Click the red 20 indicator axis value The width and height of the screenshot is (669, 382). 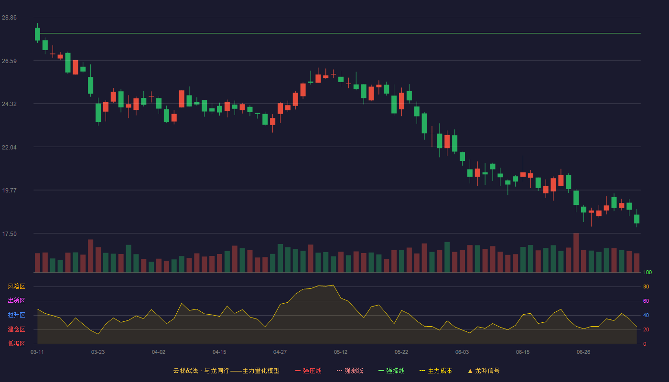[x=646, y=329]
